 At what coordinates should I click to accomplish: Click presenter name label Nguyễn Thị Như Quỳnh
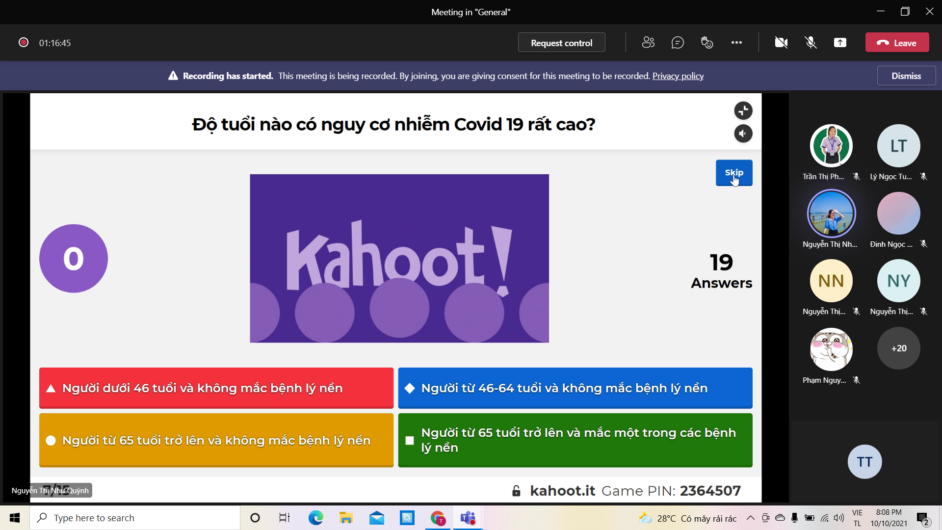50,491
